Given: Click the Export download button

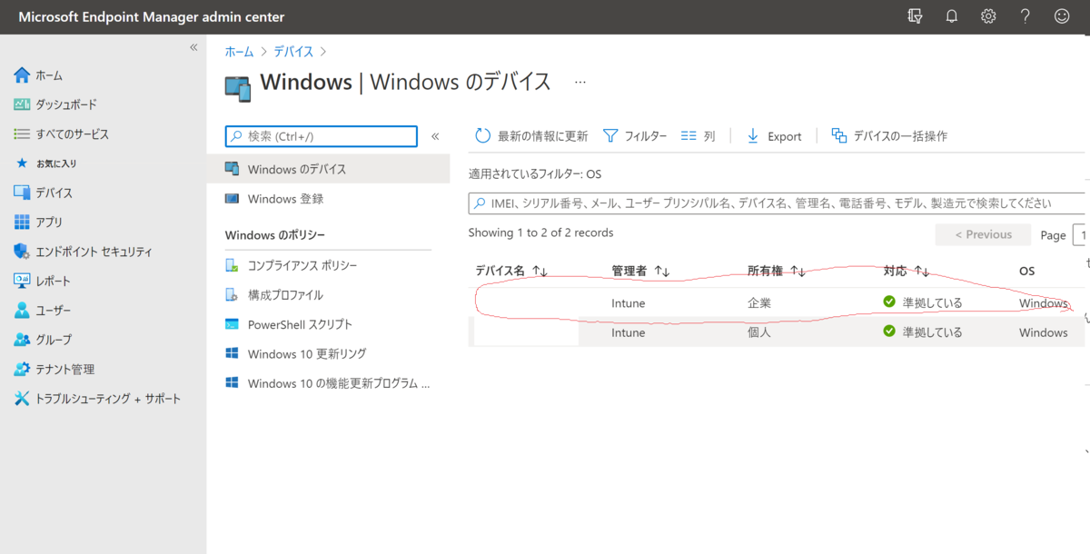Looking at the screenshot, I should 774,136.
